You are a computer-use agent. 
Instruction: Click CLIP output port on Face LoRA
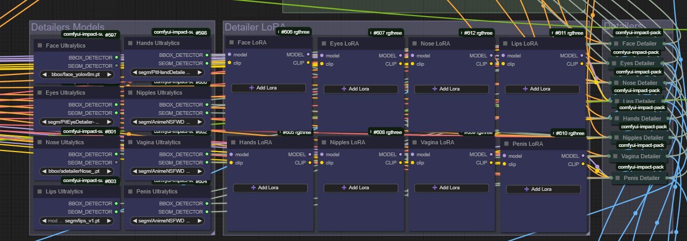[x=308, y=63]
